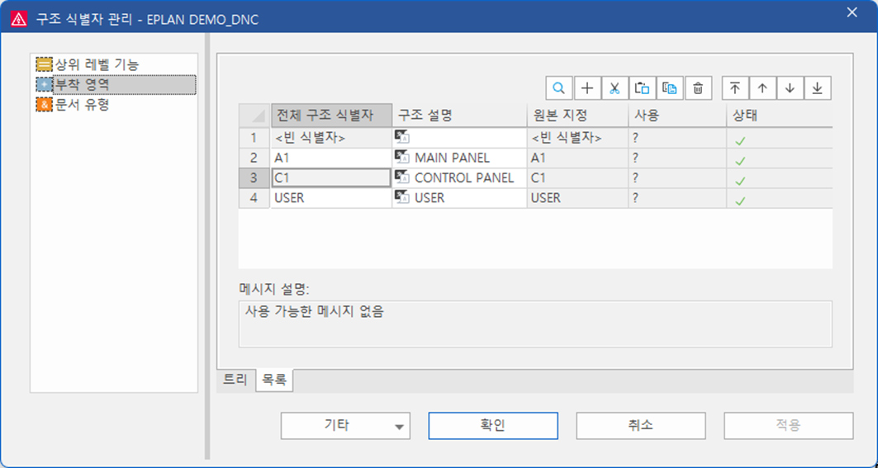Click green checkmark status in C1 row
This screenshot has height=468, width=878.
tap(740, 182)
